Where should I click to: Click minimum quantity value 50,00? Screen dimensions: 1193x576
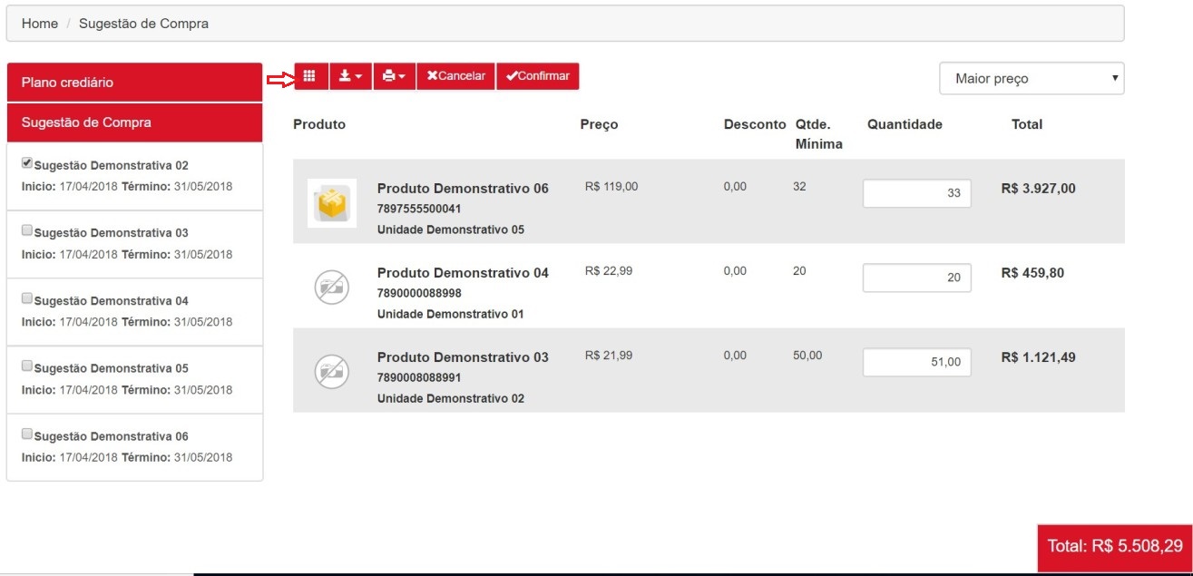coord(807,356)
